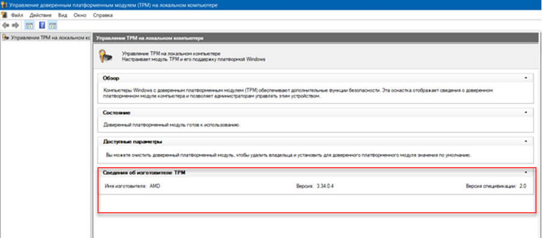542x238 pixels.
Task: Click the version value 3.34.0.4
Action: [x=325, y=186]
